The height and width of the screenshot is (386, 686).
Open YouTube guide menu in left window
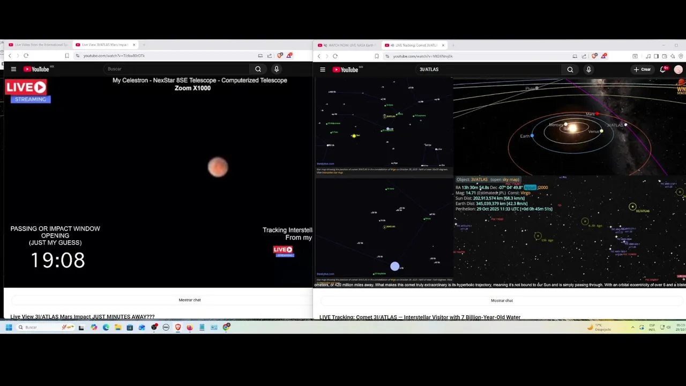coord(13,69)
